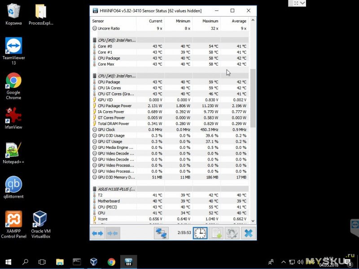This screenshot has height=269, width=359.
Task: Open the sensor settings gear button in HWiNFO
Action: coord(232,233)
